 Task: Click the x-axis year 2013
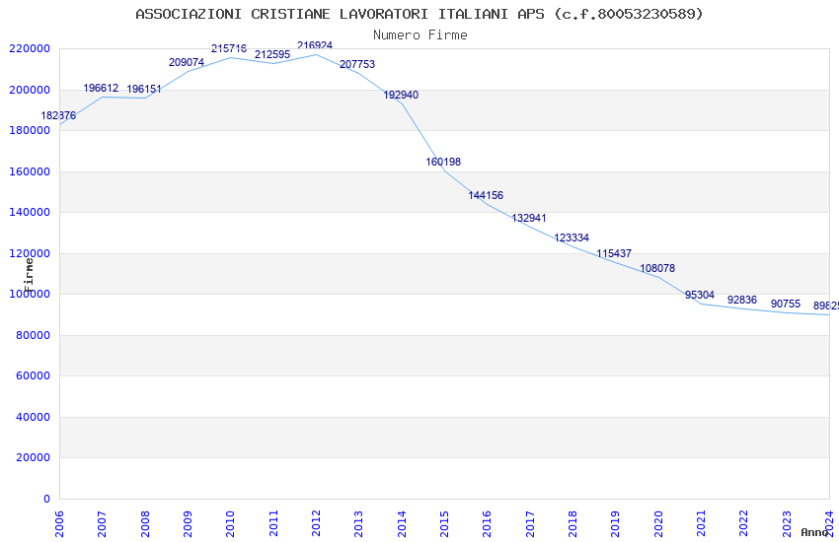[x=359, y=524]
